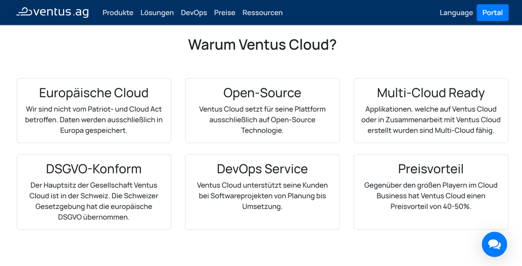Click the text about Hauptsitz in der Schweiz
This screenshot has width=522, height=266.
[94, 201]
